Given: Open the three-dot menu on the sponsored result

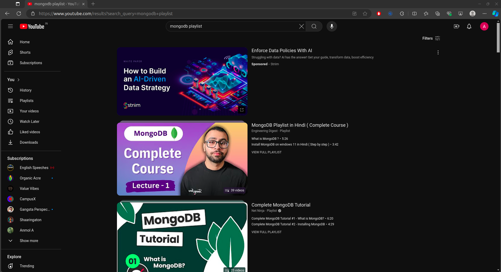Looking at the screenshot, I should point(438,52).
